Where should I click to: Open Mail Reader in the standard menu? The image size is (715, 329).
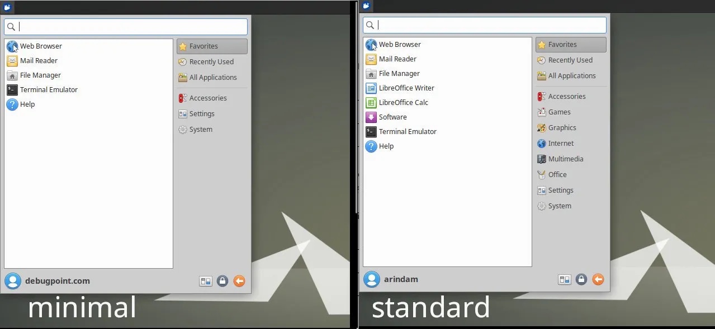pyautogui.click(x=398, y=59)
